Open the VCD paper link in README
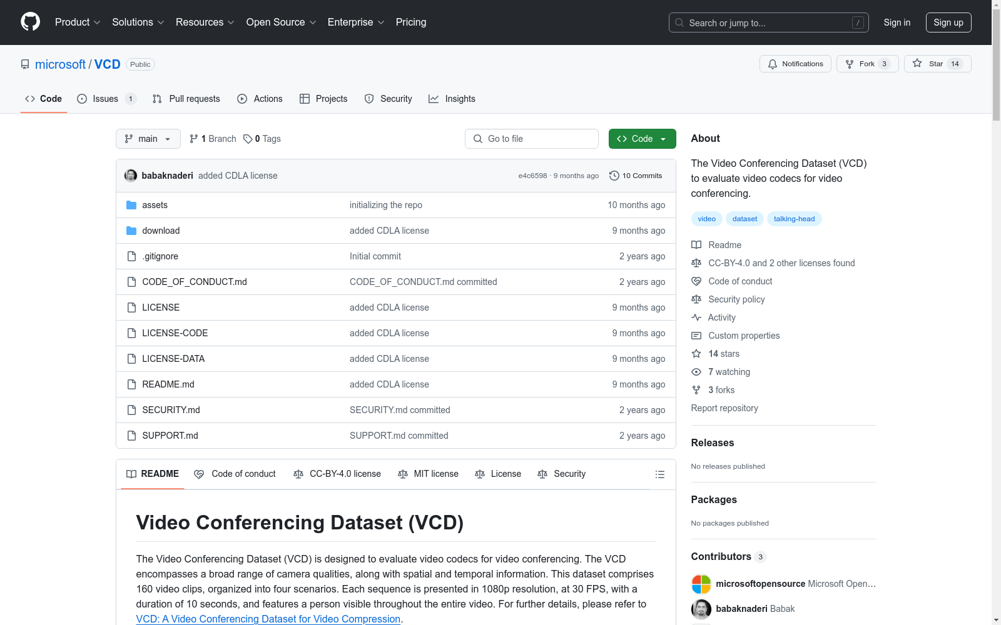The image size is (1001, 625). (x=268, y=619)
